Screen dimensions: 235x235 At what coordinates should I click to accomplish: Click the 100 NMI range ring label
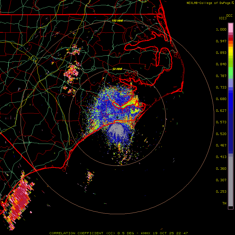(117, 21)
